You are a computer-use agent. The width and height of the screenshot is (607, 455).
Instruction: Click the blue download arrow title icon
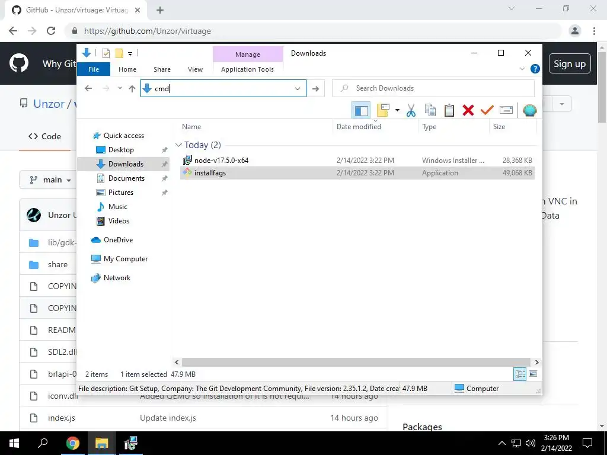pos(87,53)
